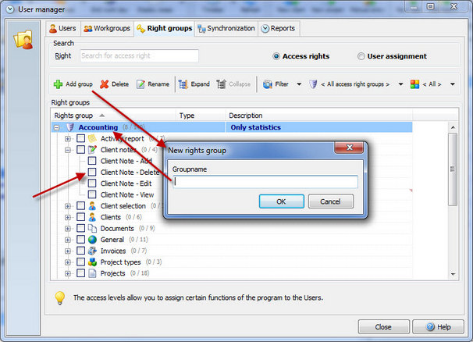Click the rights list scrollbar thumb

[453, 169]
